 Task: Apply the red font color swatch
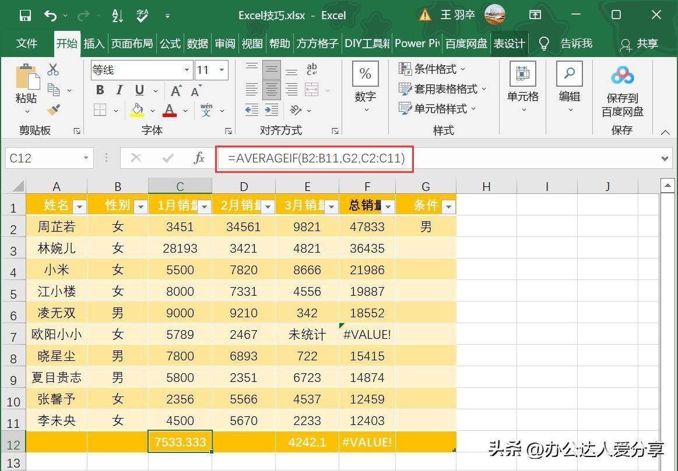(170, 109)
